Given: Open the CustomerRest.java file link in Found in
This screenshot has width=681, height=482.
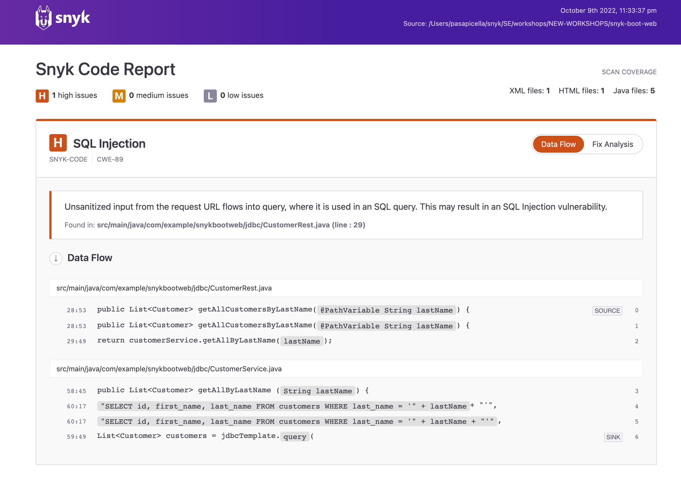Looking at the screenshot, I should pos(231,225).
